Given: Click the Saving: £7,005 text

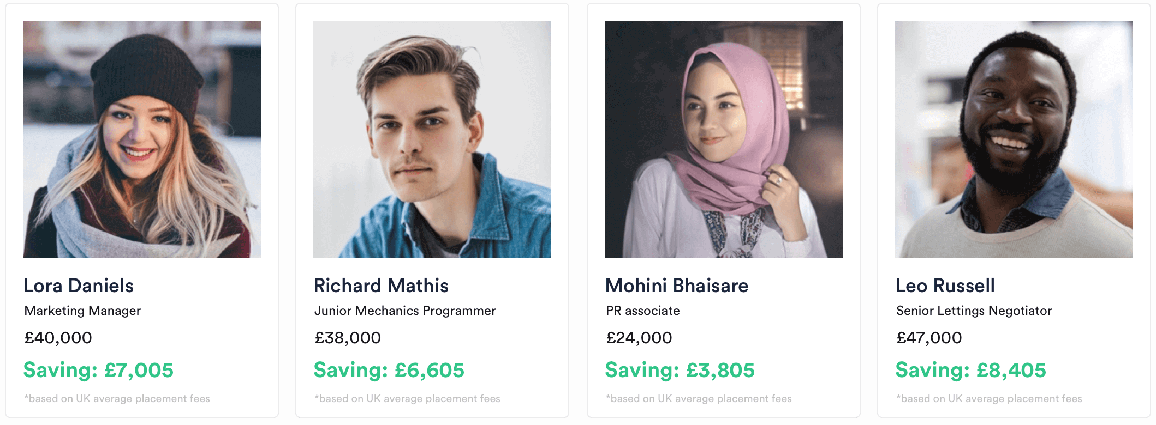Looking at the screenshot, I should click(x=98, y=370).
